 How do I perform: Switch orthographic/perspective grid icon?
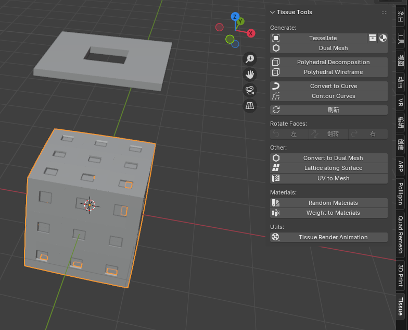click(250, 106)
